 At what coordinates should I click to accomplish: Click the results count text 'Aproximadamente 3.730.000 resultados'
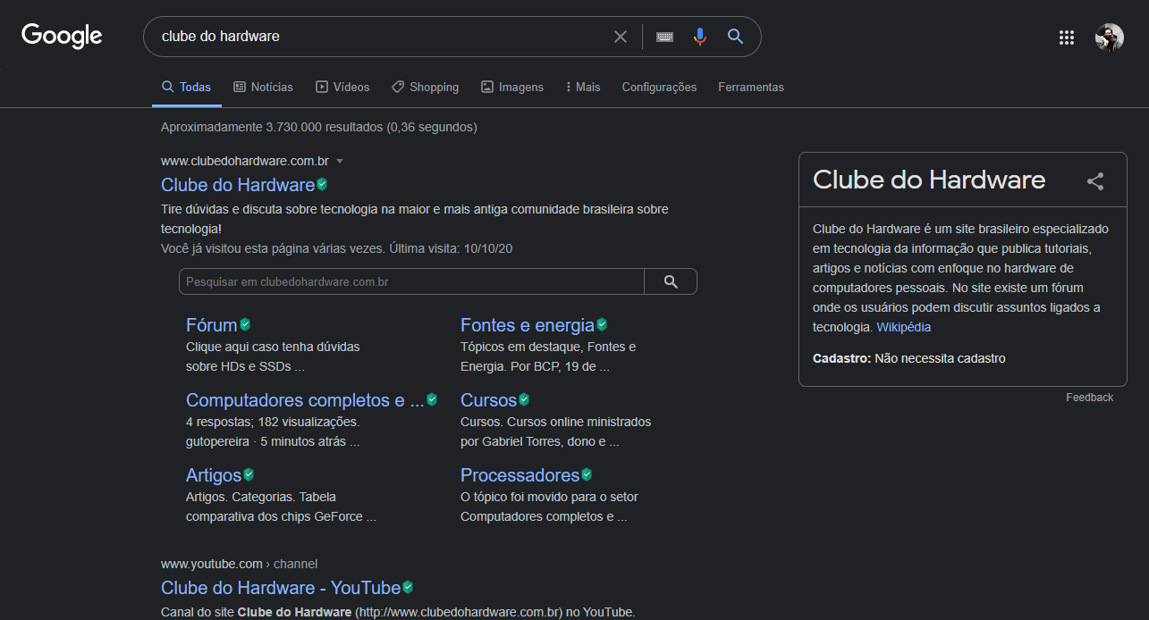272,127
